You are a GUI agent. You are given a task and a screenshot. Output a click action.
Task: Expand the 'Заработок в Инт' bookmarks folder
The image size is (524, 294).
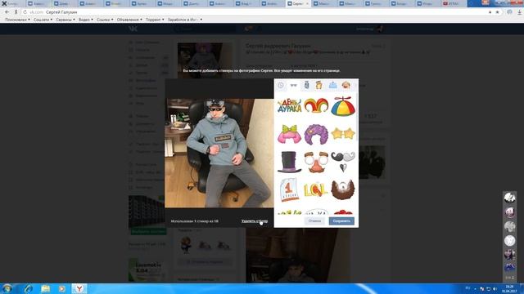(x=185, y=20)
